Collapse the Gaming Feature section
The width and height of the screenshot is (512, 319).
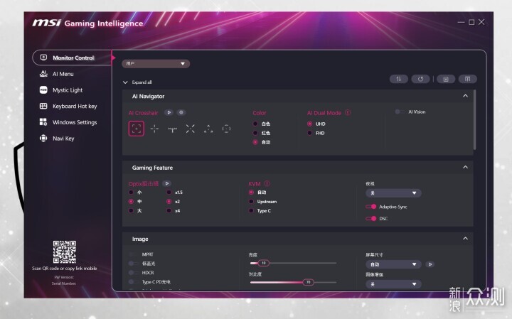(465, 168)
